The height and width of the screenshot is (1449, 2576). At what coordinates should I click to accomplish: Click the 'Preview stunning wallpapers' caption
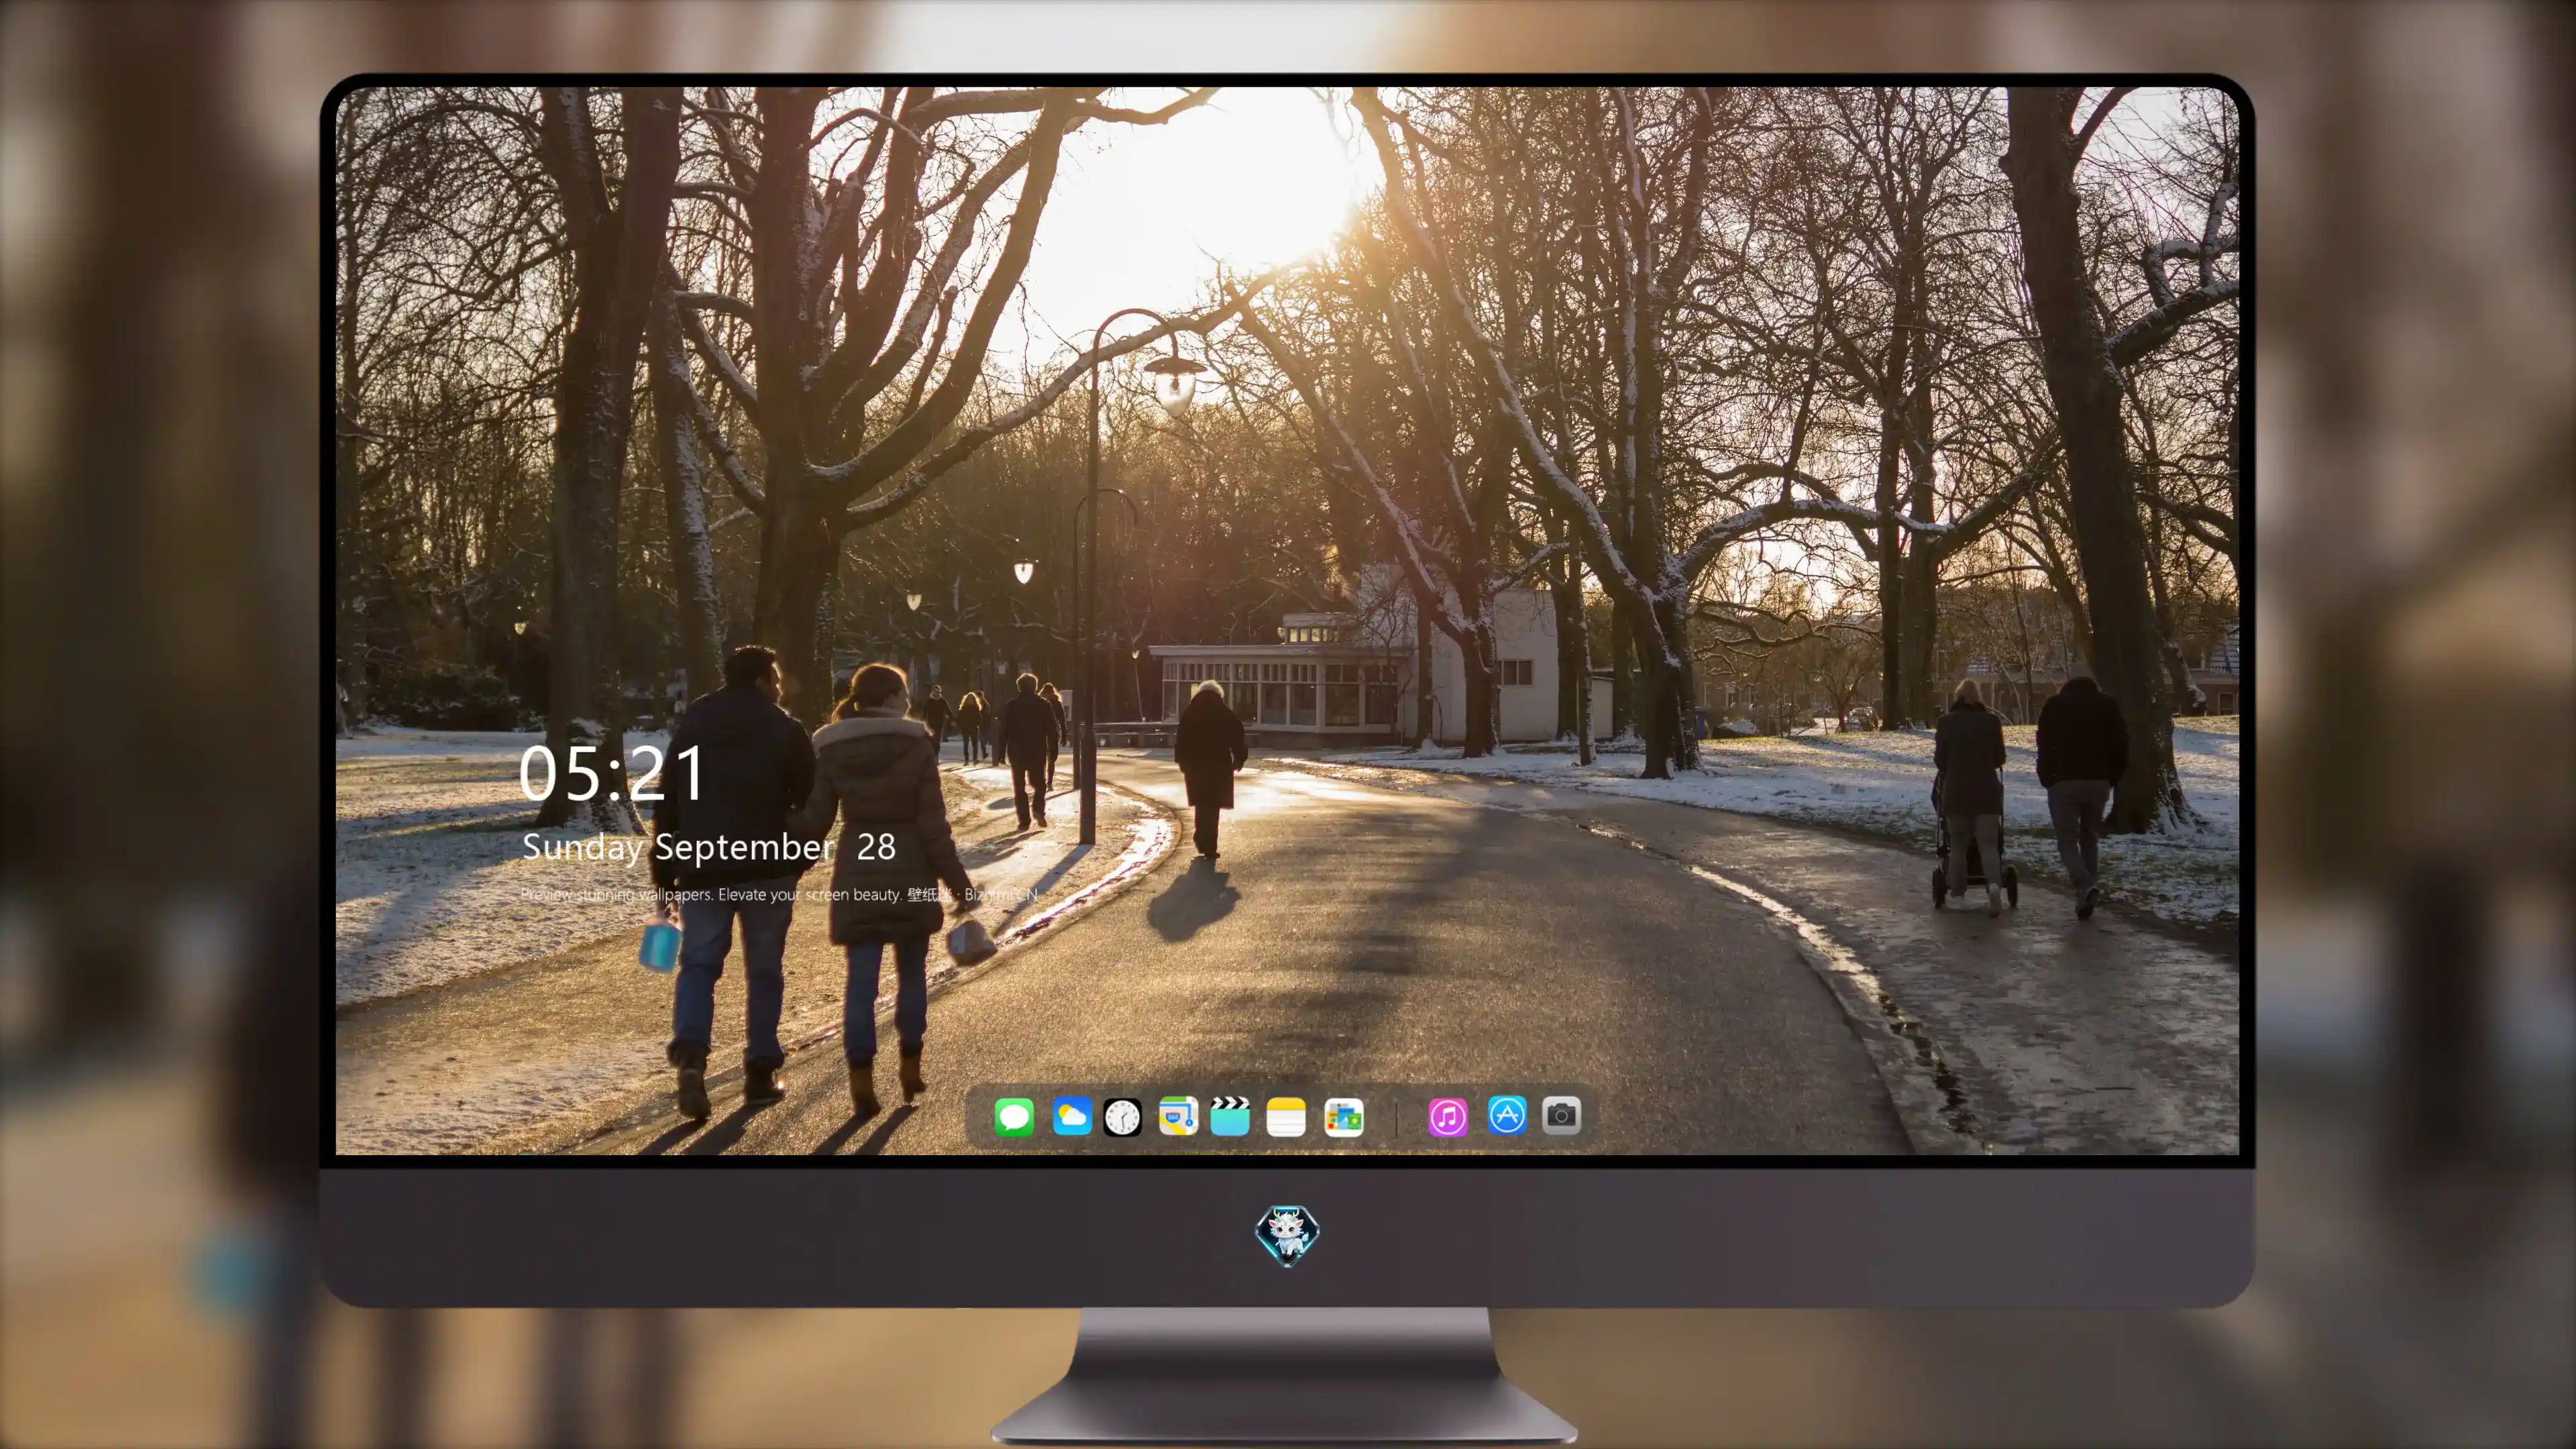[779, 894]
